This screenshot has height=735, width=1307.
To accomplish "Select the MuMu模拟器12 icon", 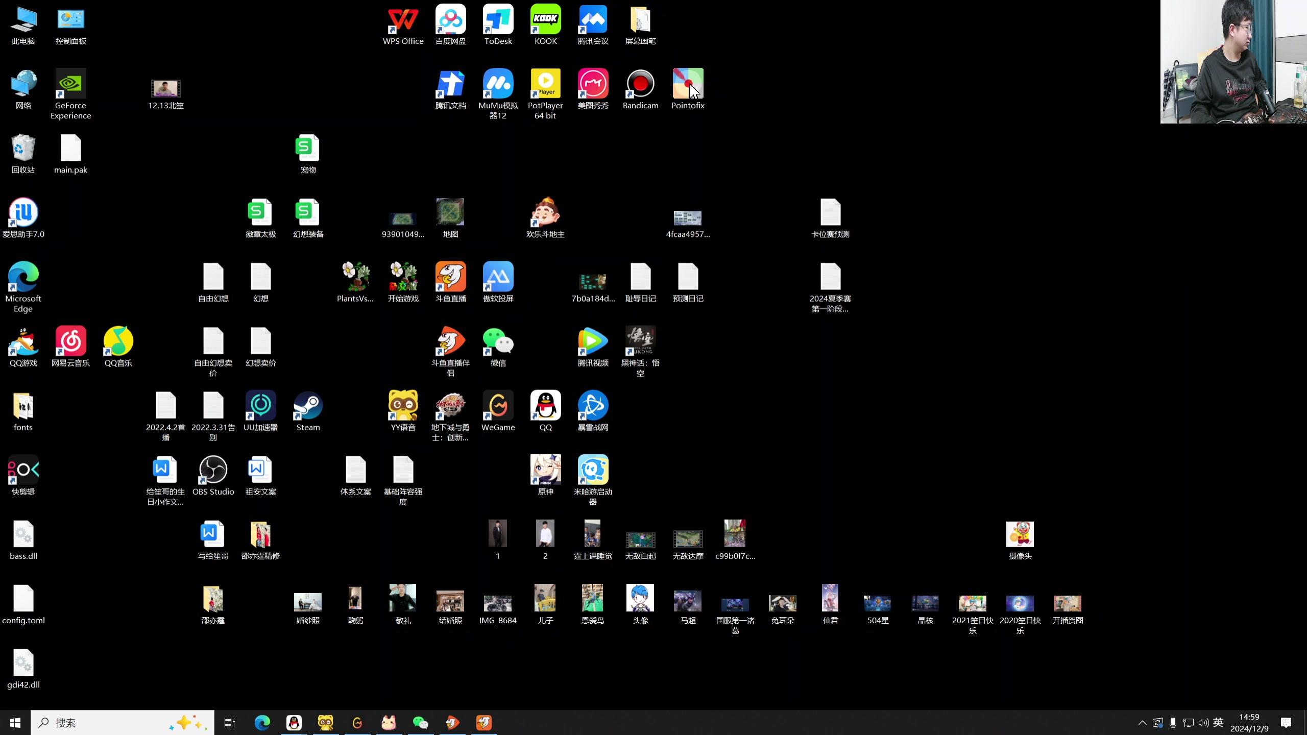I will tap(498, 94).
